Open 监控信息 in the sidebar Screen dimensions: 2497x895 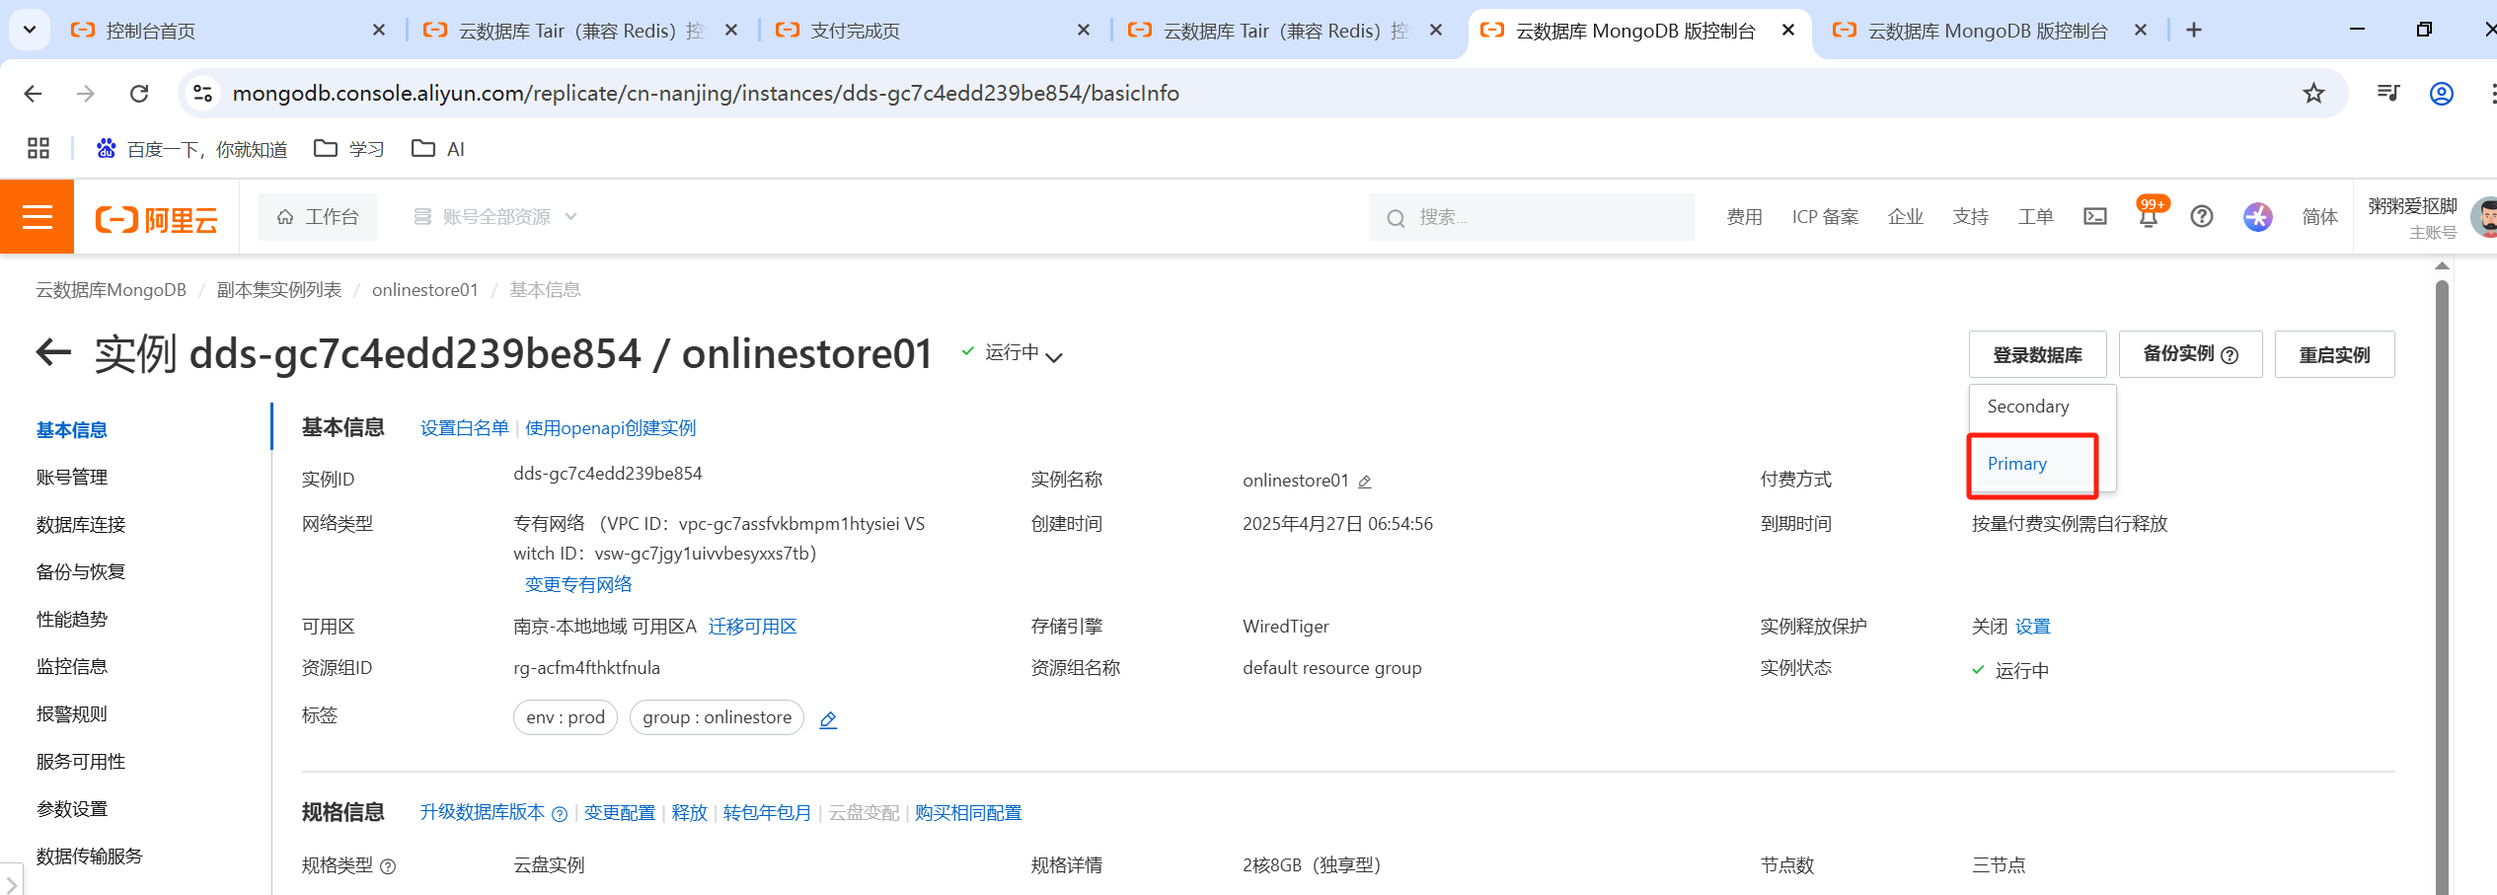(x=72, y=666)
